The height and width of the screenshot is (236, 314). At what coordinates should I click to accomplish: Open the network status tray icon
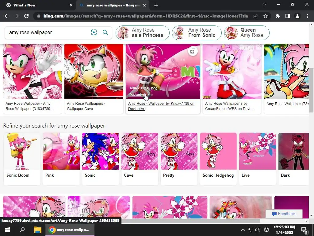(250, 230)
